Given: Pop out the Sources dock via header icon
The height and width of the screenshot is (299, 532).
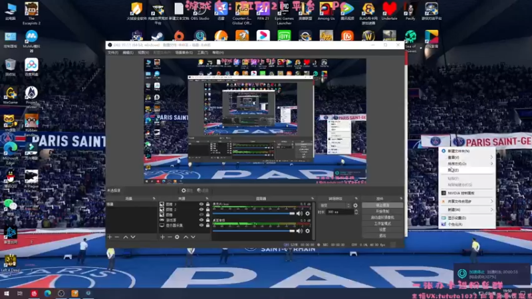Looking at the screenshot, I should [207, 199].
